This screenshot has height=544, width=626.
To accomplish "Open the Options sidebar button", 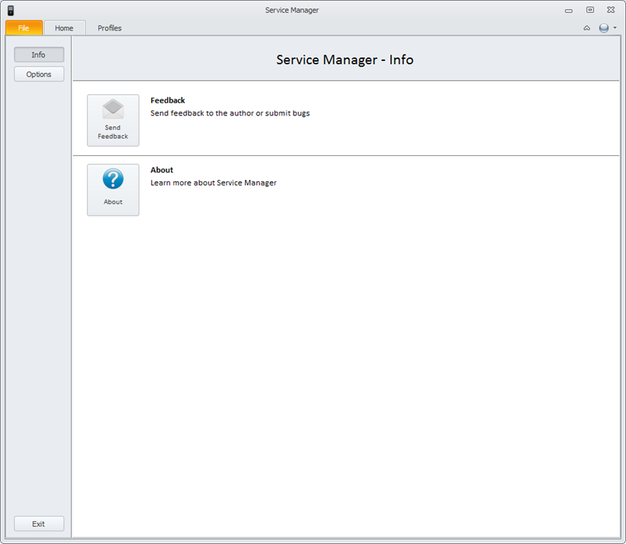I will (x=39, y=74).
